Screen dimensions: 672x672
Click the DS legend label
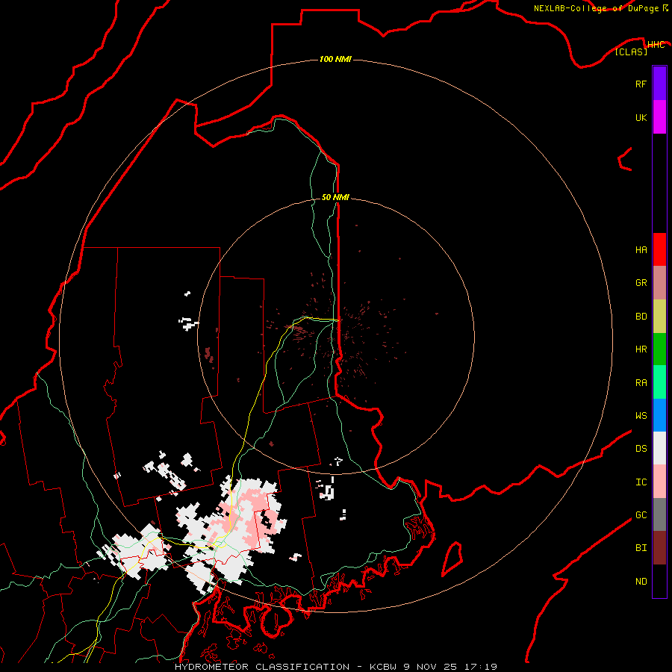coord(641,449)
